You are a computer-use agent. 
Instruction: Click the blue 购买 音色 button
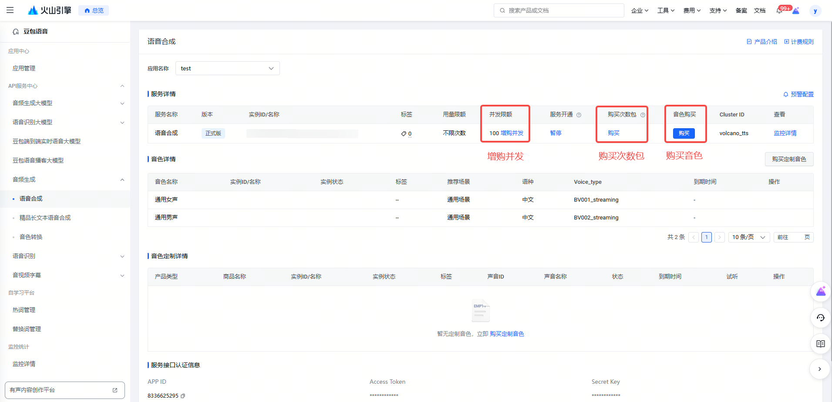click(684, 133)
